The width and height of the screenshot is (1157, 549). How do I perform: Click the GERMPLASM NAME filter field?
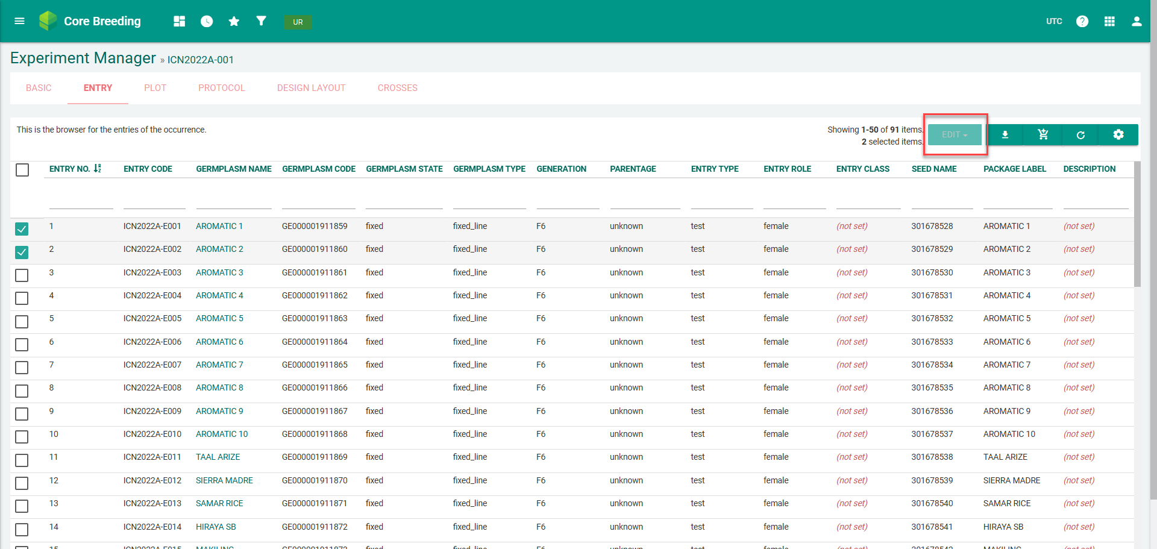pyautogui.click(x=233, y=201)
